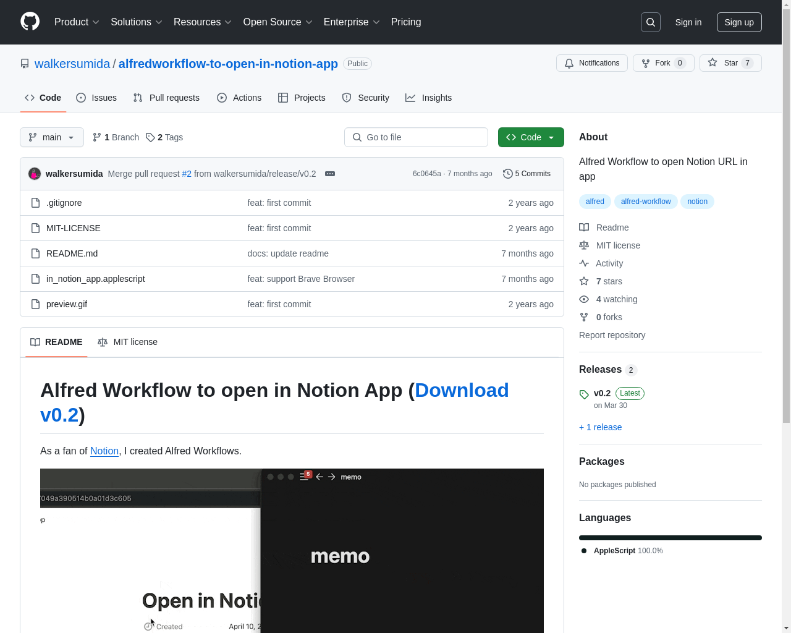
Task: Expand commit message ellipsis button
Action: tap(330, 174)
